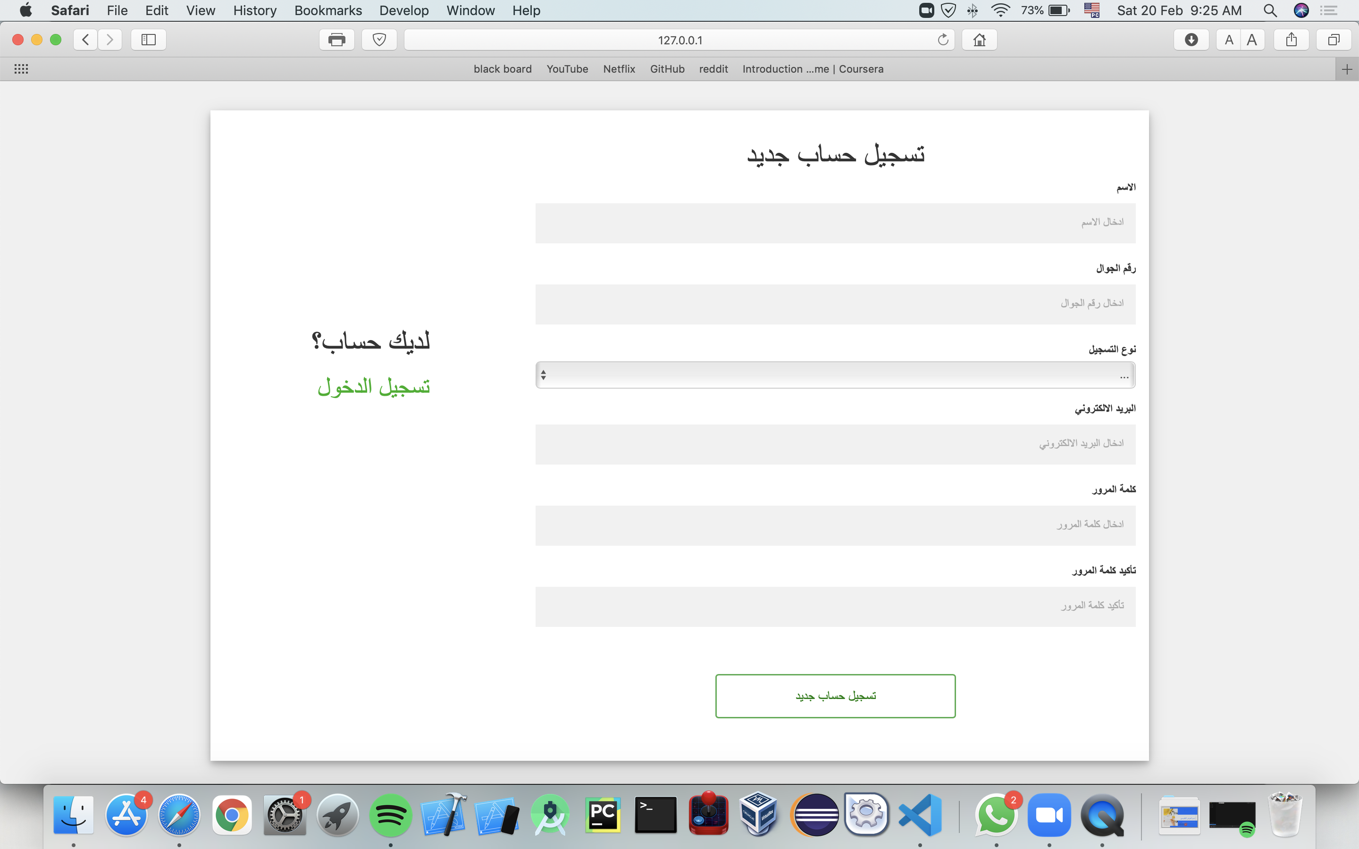
Task: Focus the email input field
Action: coord(835,444)
